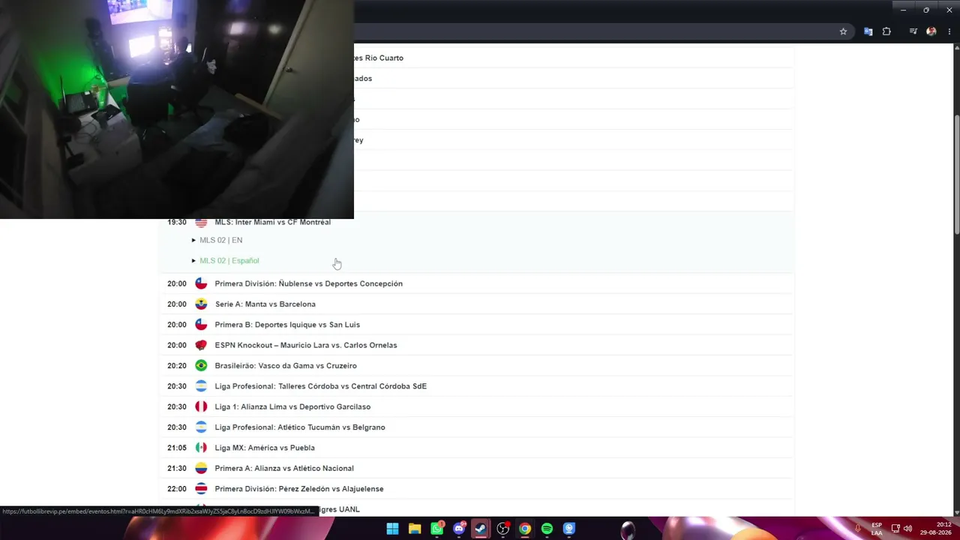This screenshot has height=540, width=960.
Task: Collapse the MLS: Inter Miami vs CF Montréal event
Action: (273, 222)
